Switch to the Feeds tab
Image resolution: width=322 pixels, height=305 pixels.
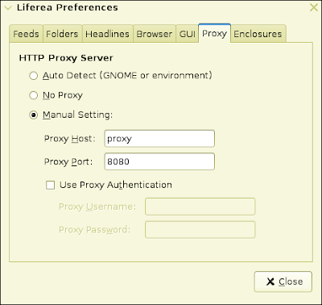(x=26, y=34)
